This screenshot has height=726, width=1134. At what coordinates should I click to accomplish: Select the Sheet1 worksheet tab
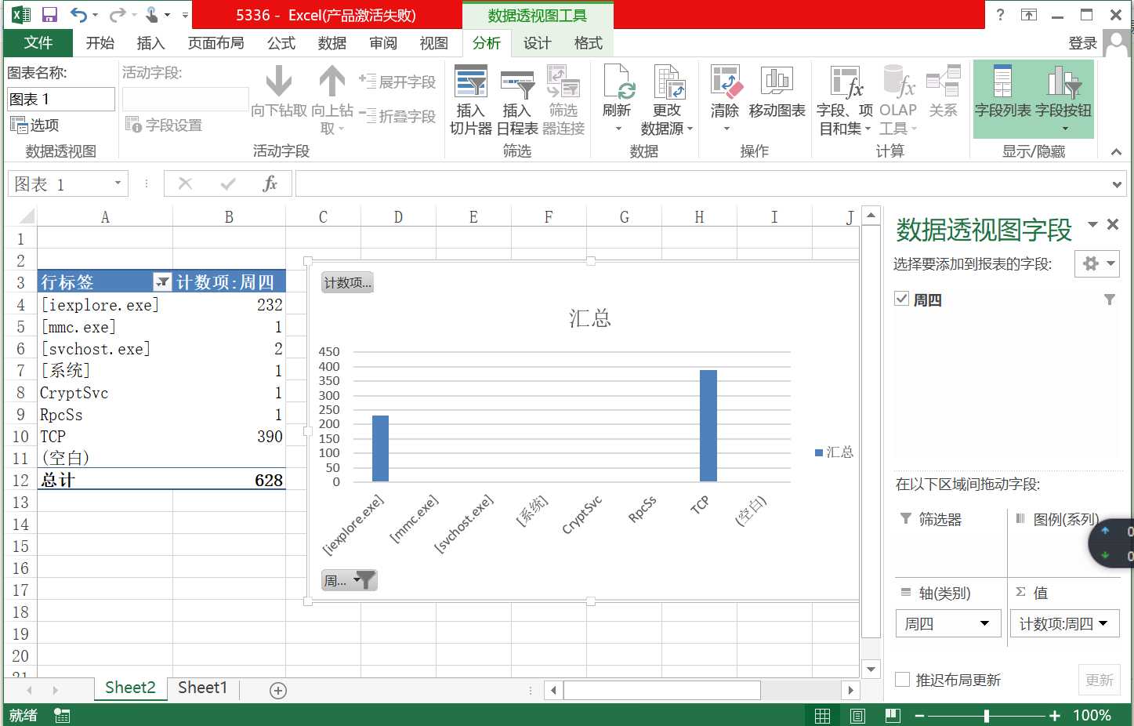[x=202, y=688]
